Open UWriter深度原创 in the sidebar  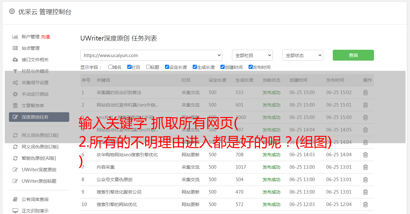pyautogui.click(x=39, y=170)
